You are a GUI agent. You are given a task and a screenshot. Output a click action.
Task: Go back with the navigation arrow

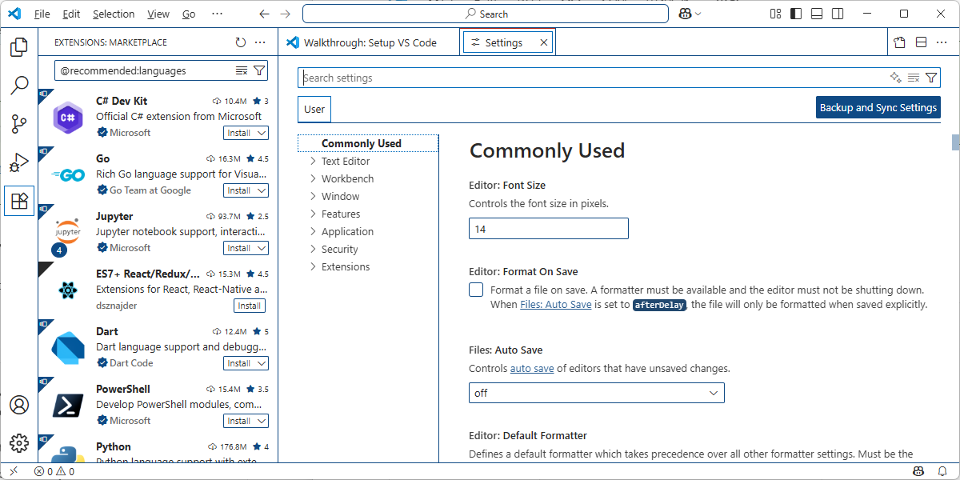265,14
